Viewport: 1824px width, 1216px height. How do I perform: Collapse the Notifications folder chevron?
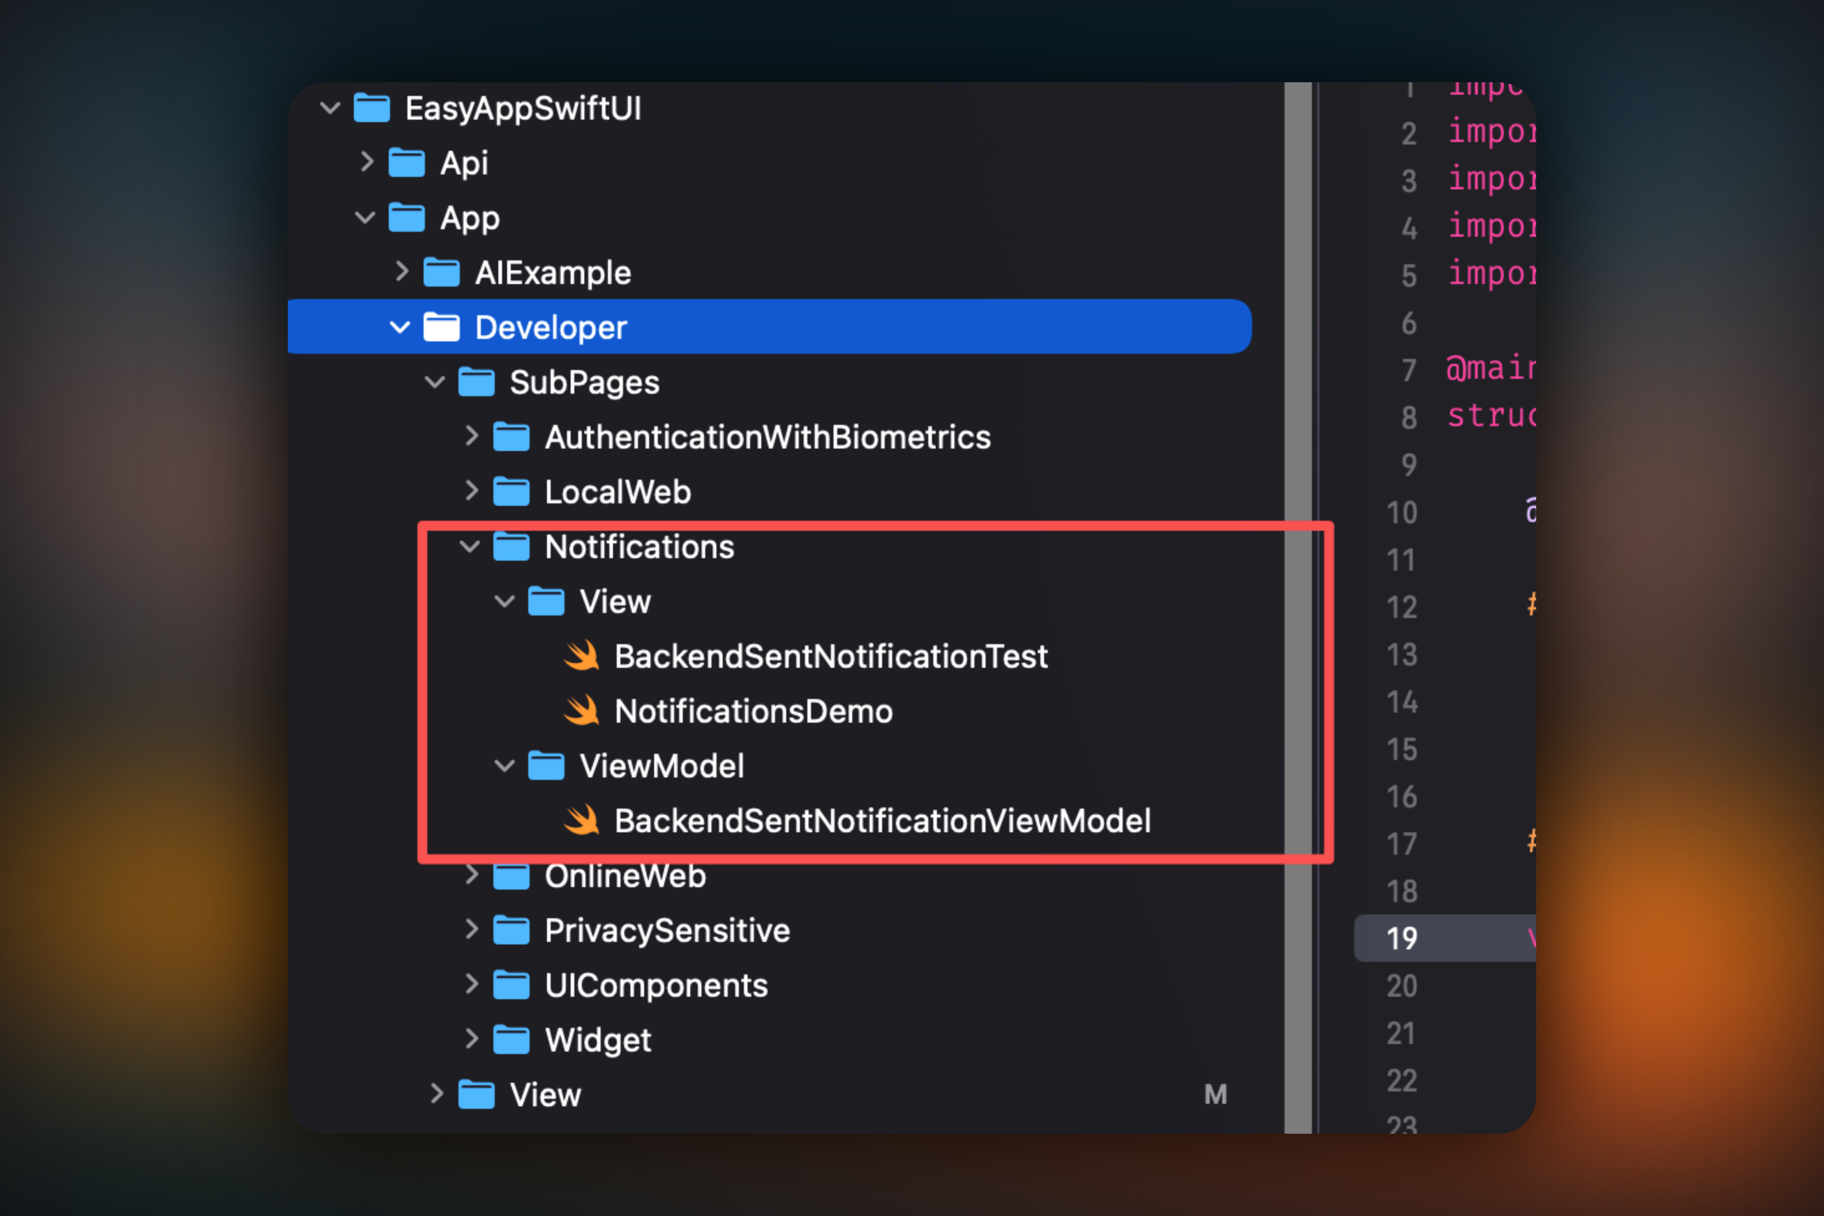(470, 547)
